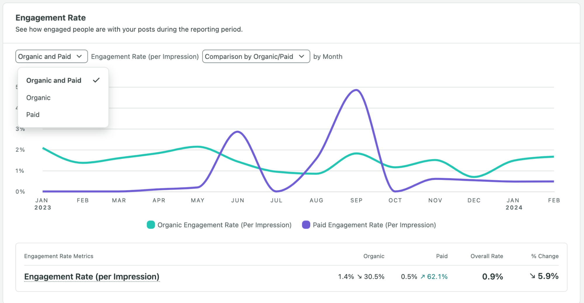Click the 0% y-axis label
The width and height of the screenshot is (584, 303).
pos(20,192)
